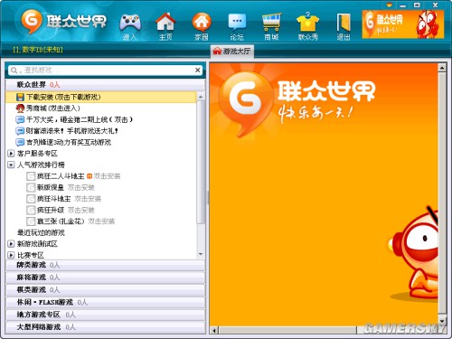
Task: Click the orange 联众世界 banner ad
Action: tap(403, 24)
